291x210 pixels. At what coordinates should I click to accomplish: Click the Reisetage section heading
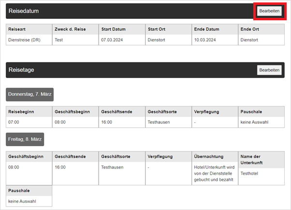[21, 70]
